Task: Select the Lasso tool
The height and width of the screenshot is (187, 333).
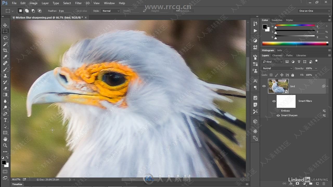Action: pos(5,38)
